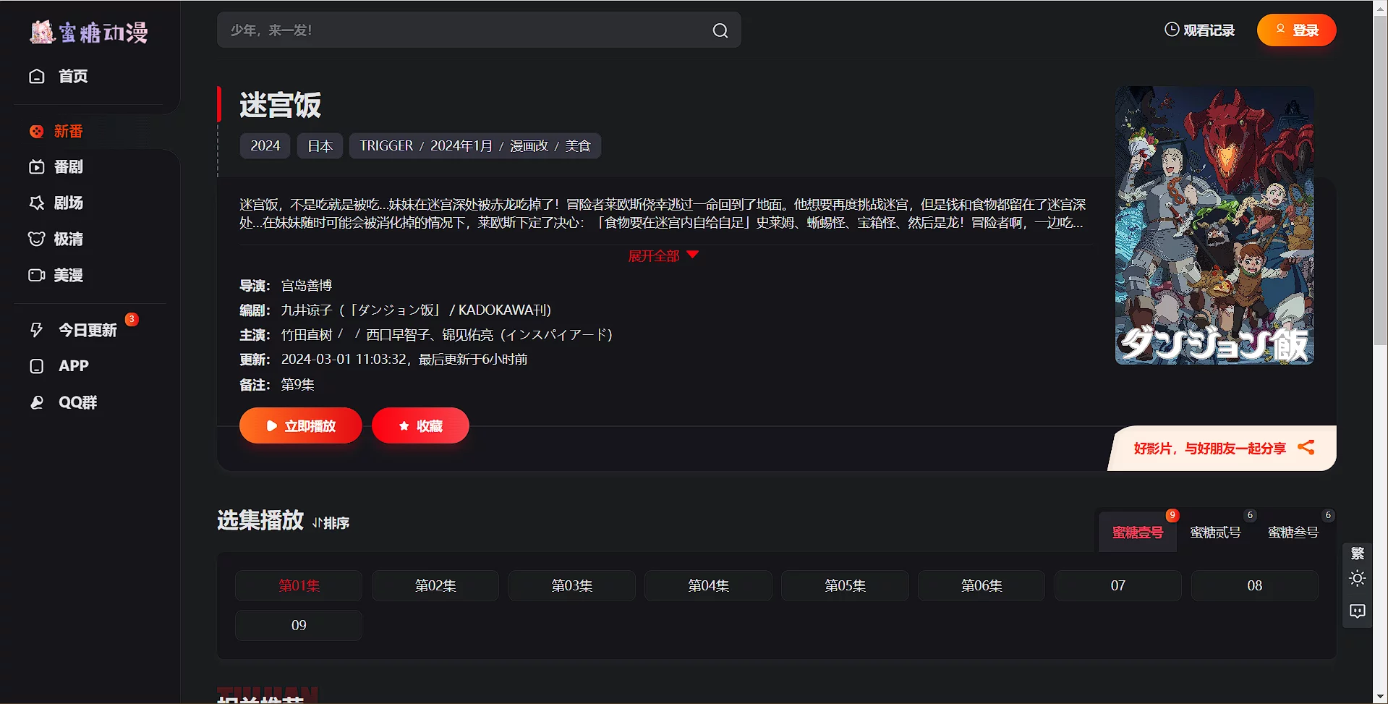Switch to traditional Chinese (繁) toggle
The height and width of the screenshot is (704, 1388).
coord(1357,554)
